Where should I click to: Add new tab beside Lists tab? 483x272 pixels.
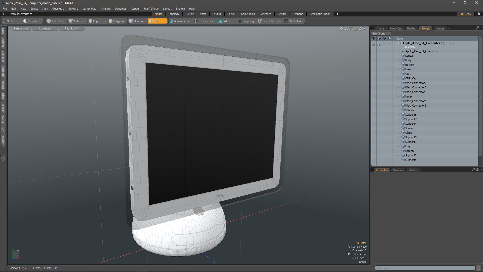click(422, 170)
